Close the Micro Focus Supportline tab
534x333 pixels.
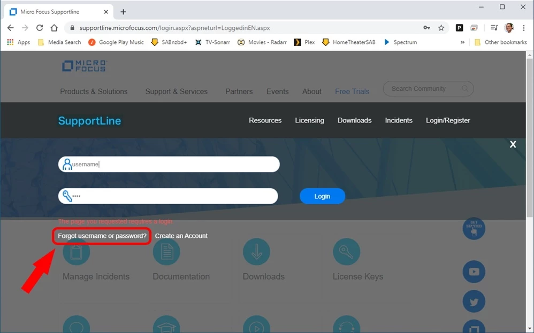[106, 12]
